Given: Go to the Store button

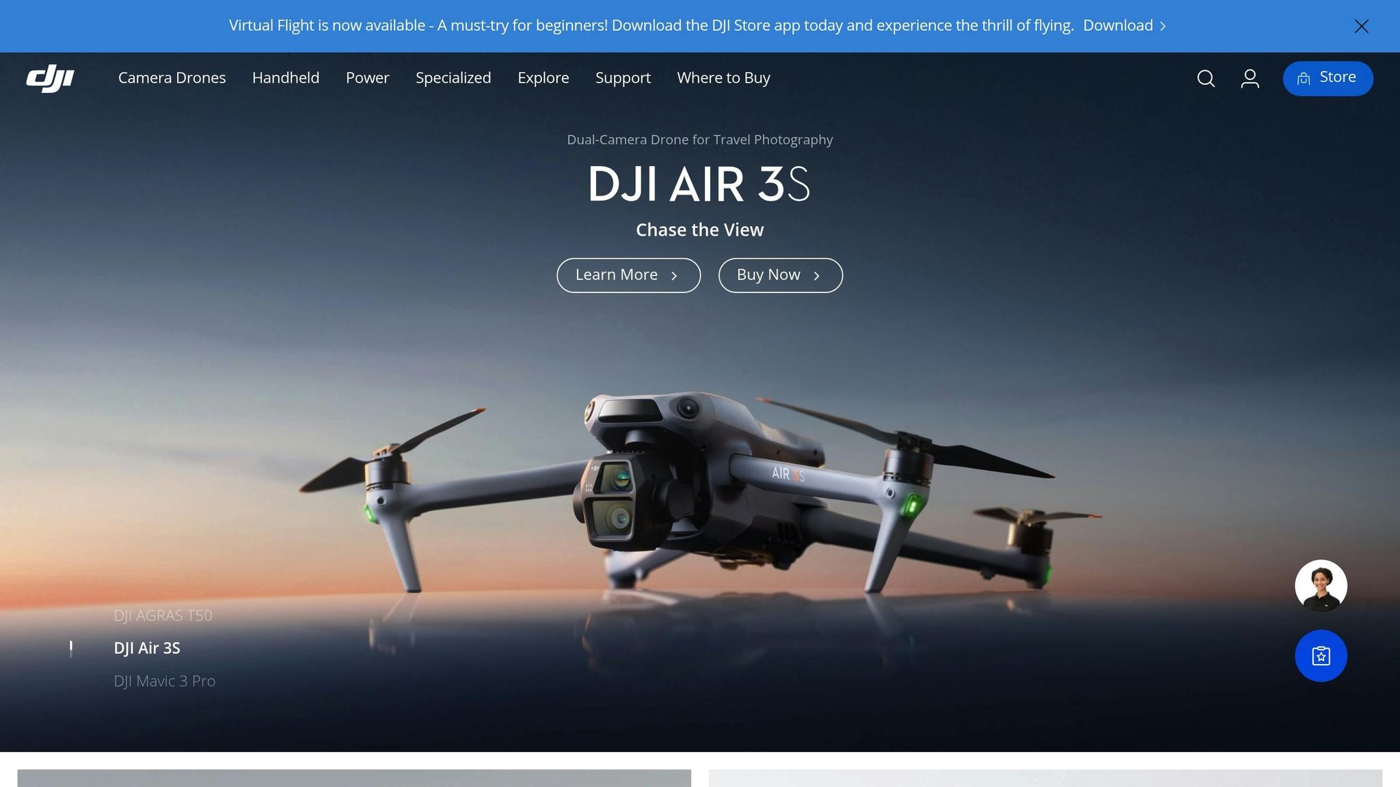Looking at the screenshot, I should point(1328,79).
